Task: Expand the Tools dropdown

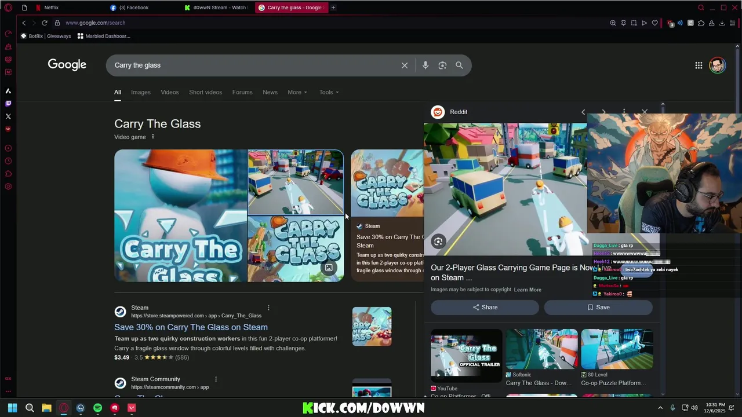Action: tap(329, 92)
